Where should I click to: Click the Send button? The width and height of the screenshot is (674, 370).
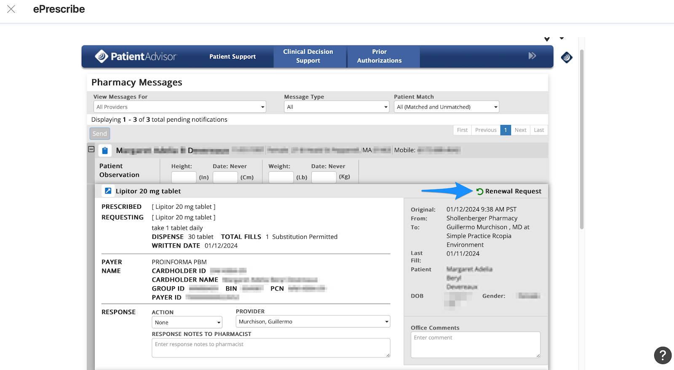[100, 134]
